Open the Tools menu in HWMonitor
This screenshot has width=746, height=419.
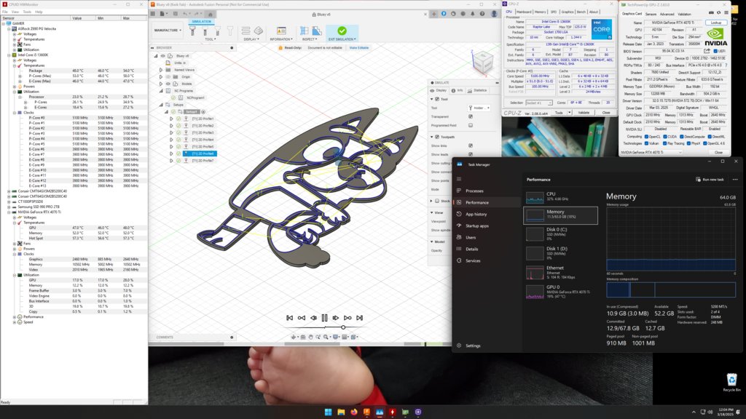27,12
